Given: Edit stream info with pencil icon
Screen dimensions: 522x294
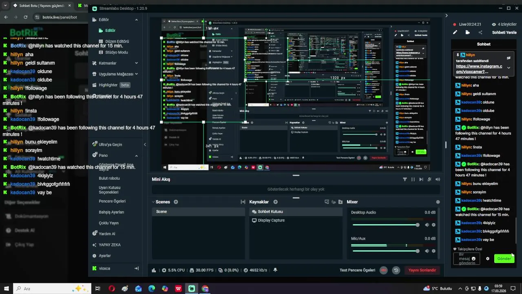Looking at the screenshot, I should click(x=455, y=32).
